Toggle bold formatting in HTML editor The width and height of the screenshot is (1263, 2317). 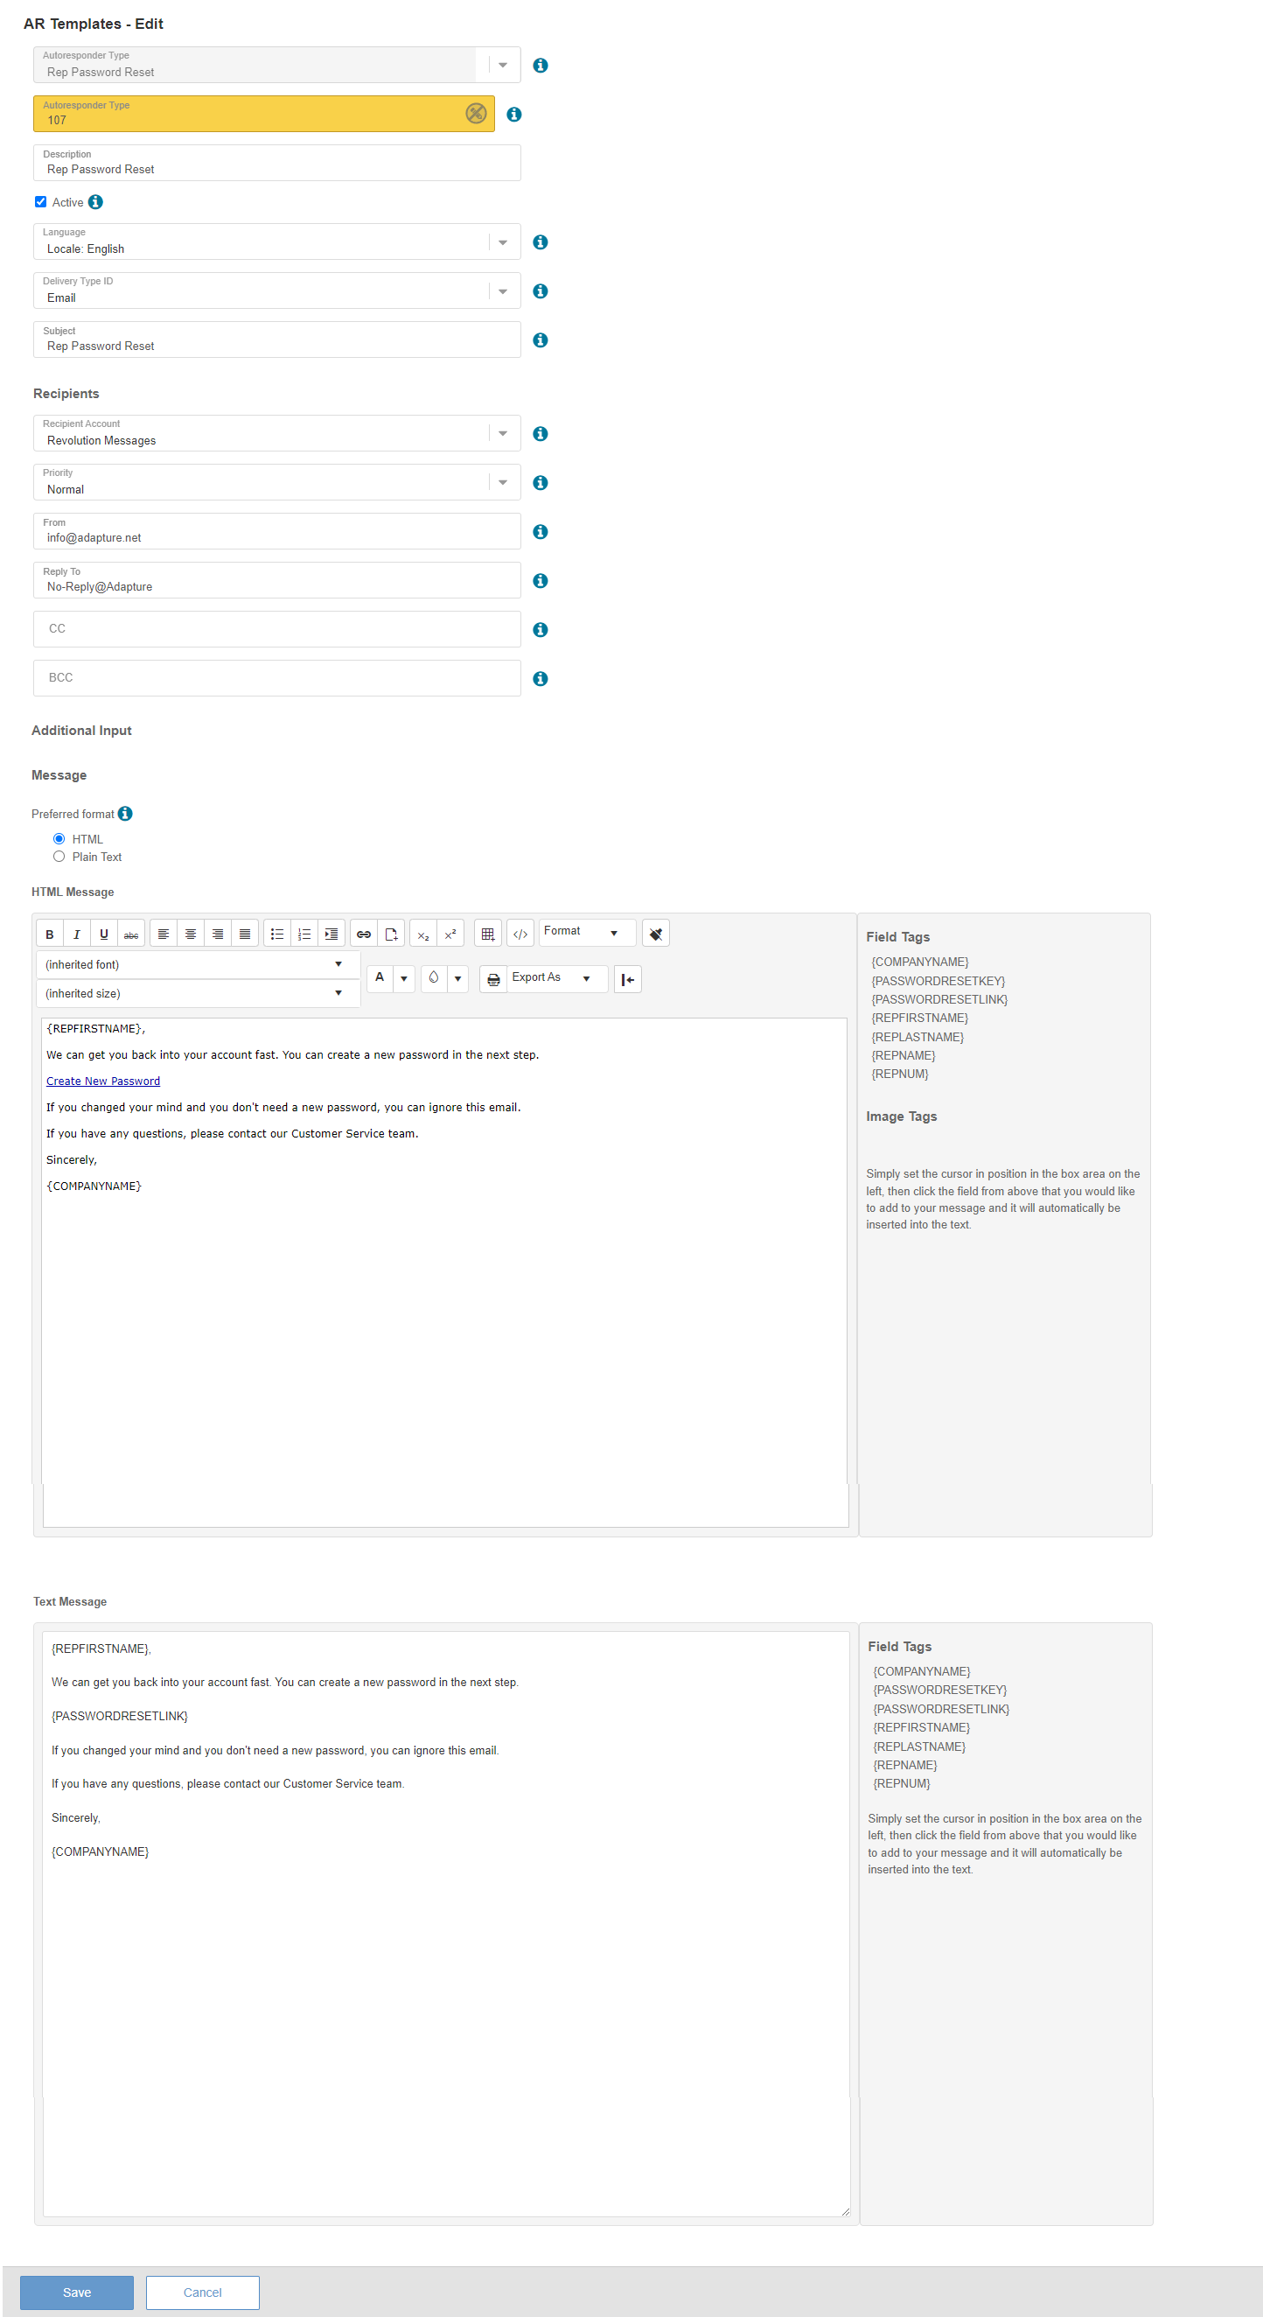coord(50,934)
